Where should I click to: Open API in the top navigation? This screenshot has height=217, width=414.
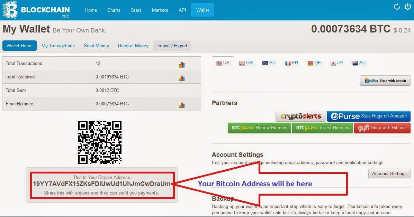(182, 10)
